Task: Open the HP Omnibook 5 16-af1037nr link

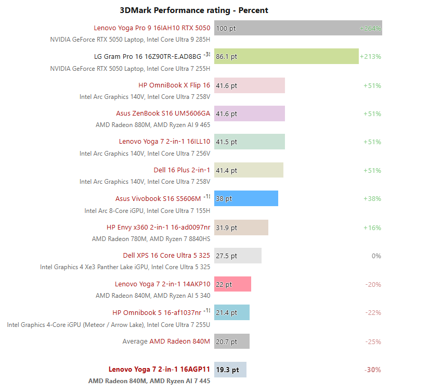Action: [x=157, y=313]
